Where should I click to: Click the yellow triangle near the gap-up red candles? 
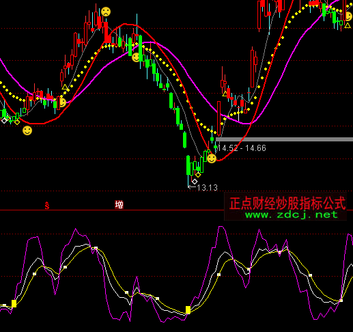[x=225, y=94]
